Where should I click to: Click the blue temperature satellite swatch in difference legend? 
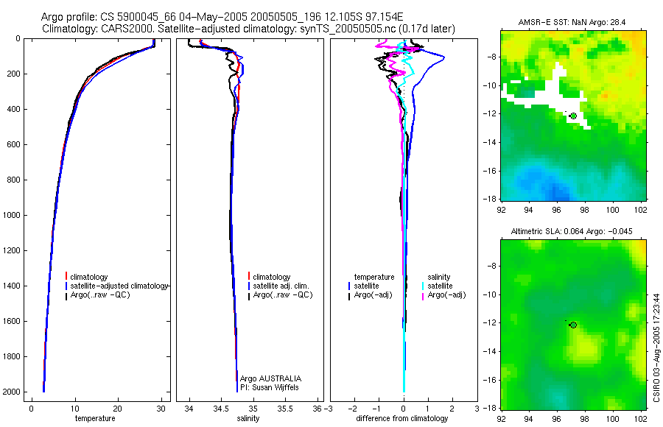349,286
